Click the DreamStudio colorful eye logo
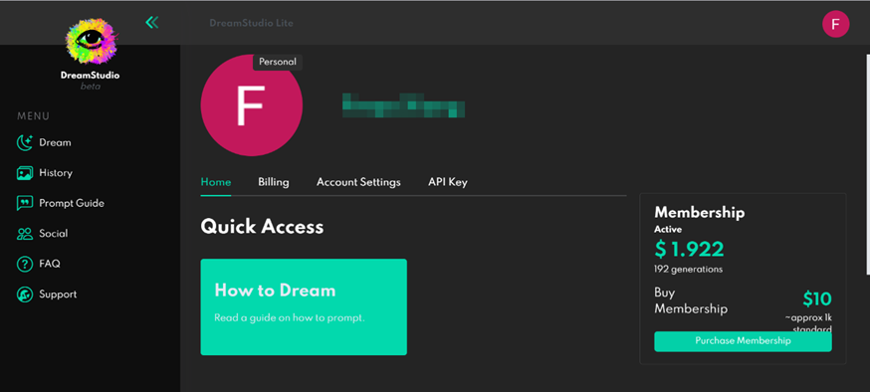 [x=91, y=42]
